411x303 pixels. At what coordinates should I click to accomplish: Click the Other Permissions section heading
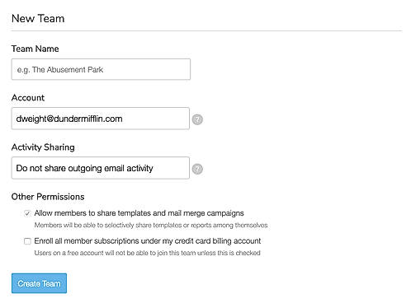point(48,197)
